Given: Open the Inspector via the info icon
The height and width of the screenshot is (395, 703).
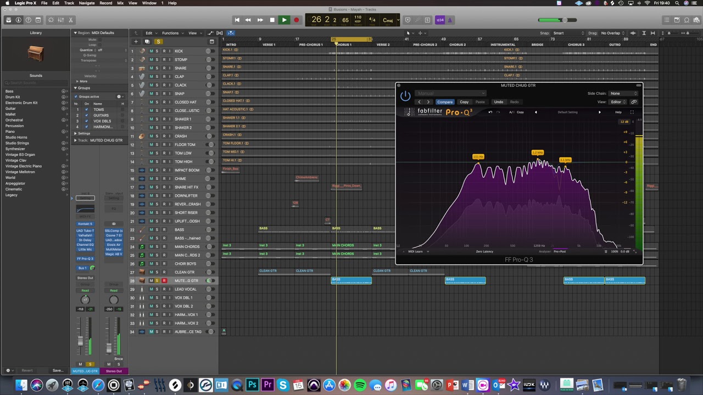Looking at the screenshot, I should [18, 20].
